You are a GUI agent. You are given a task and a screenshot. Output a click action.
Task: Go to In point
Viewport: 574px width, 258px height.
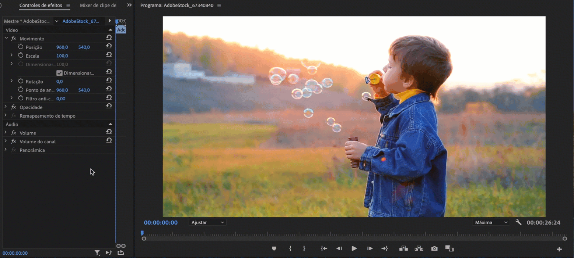(324, 248)
